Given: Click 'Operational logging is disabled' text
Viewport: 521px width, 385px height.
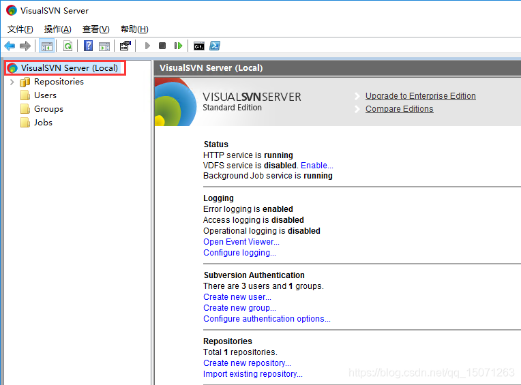Looking at the screenshot, I should 262,231.
